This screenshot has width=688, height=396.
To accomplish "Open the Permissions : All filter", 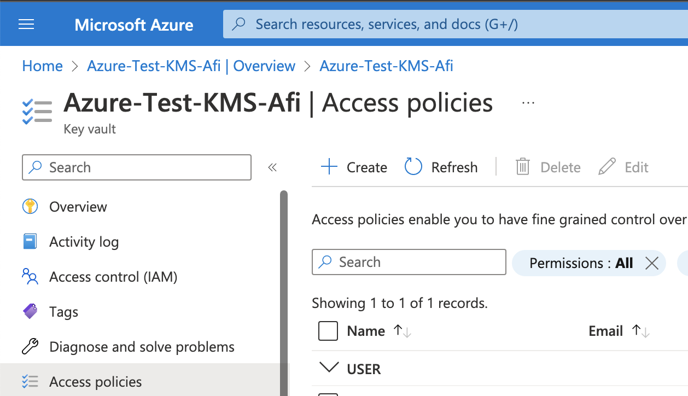I will (581, 263).
